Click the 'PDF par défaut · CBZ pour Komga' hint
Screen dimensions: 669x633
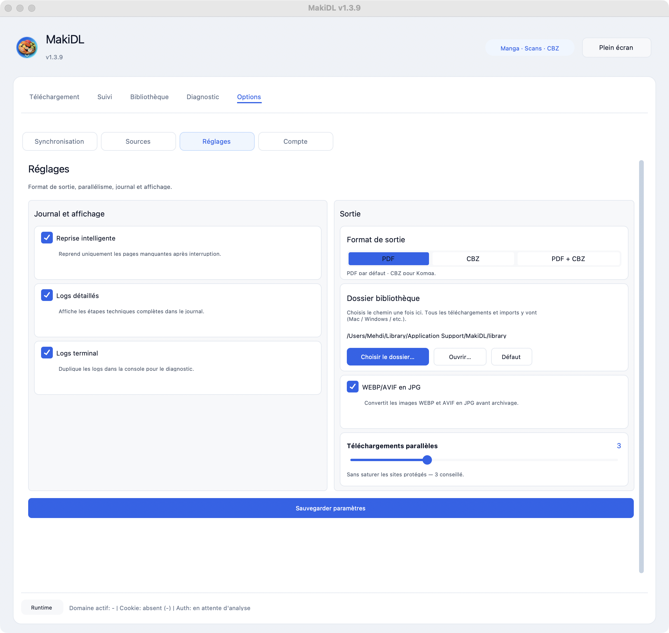coord(391,273)
